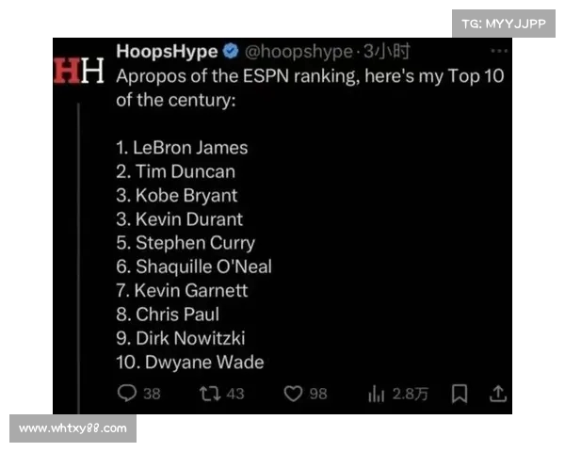This screenshot has height=452, width=565.
Task: Like the tweet with heart icon
Action: 292,394
